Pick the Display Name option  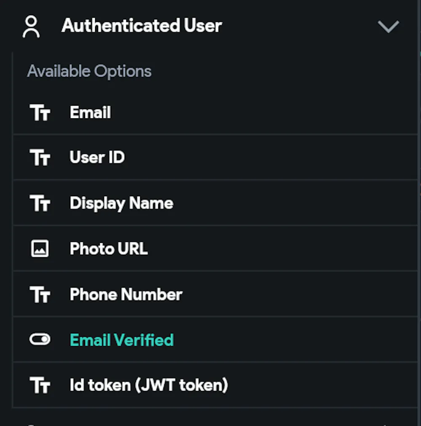[x=121, y=203]
